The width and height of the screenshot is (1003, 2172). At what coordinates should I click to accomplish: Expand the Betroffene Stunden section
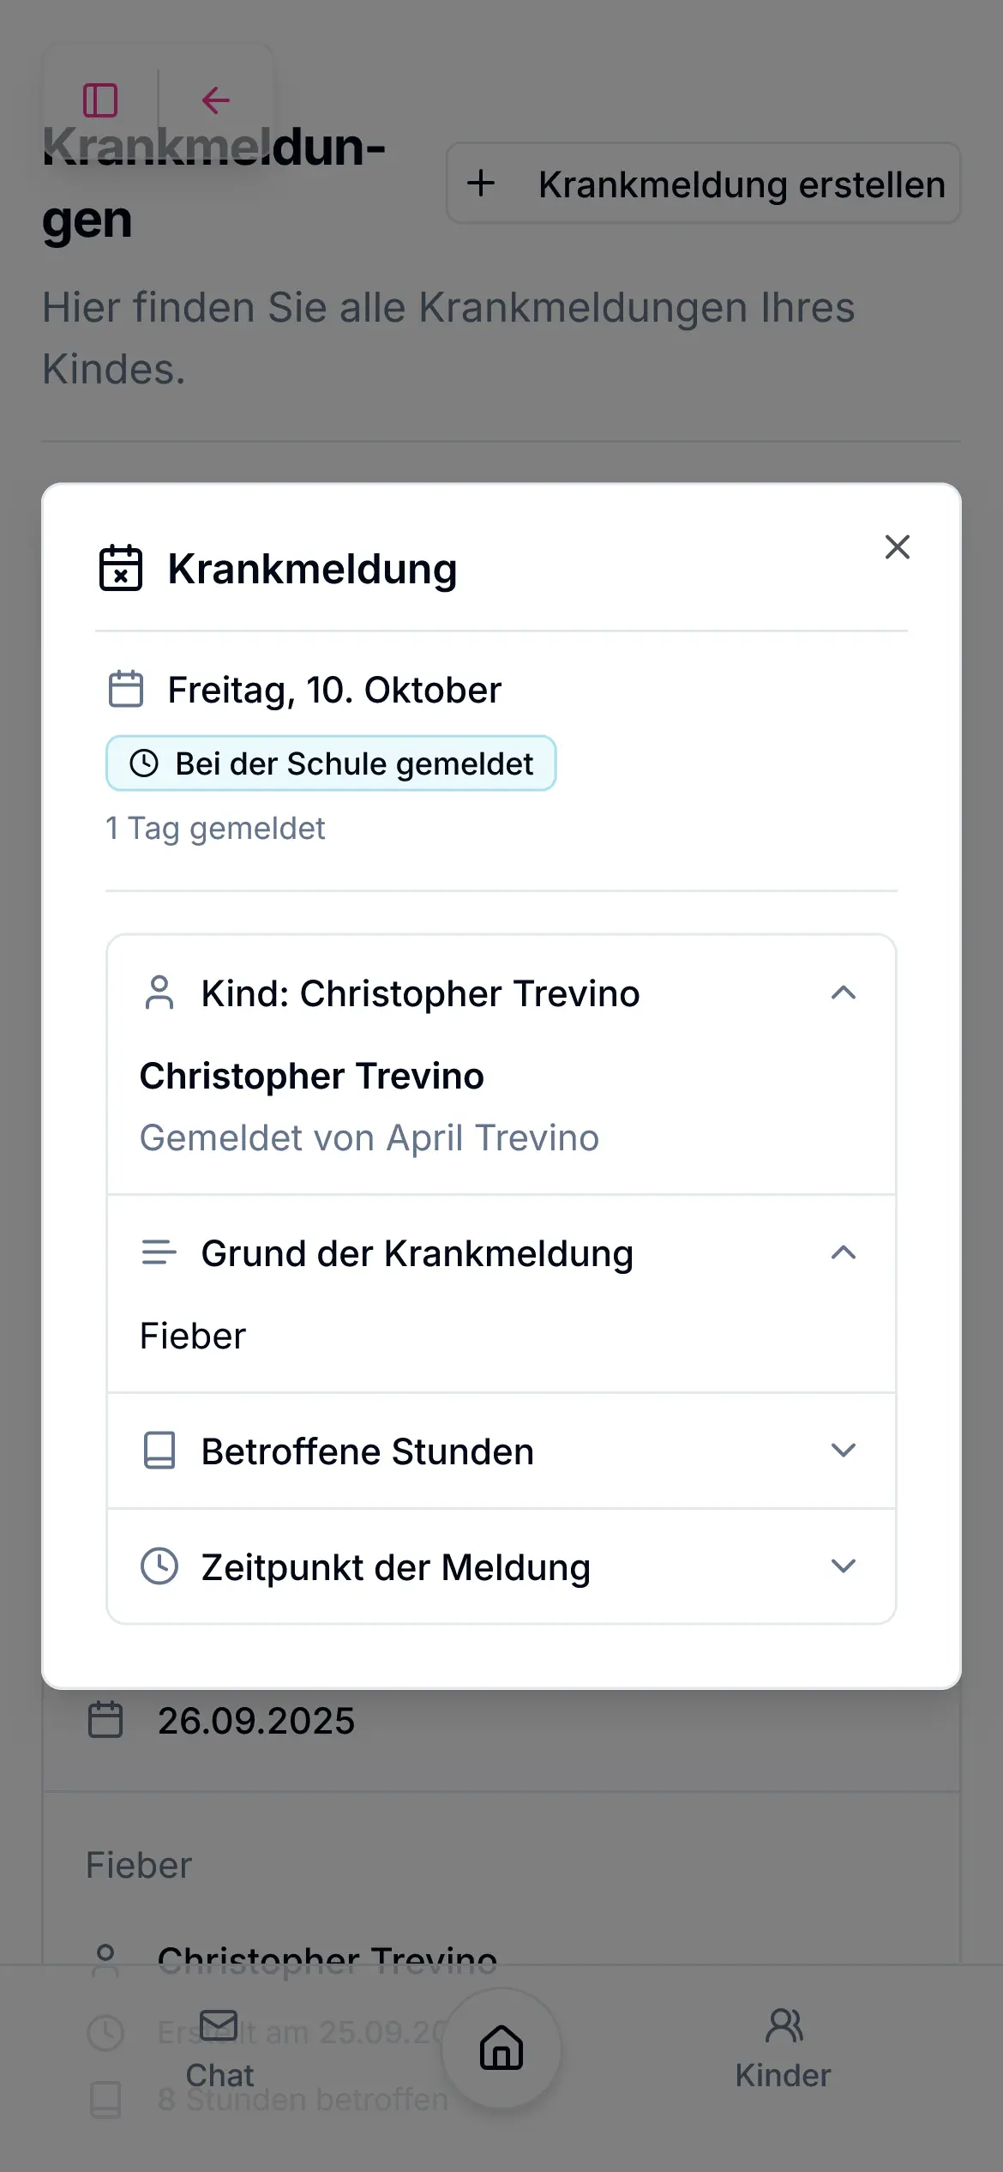(844, 1451)
